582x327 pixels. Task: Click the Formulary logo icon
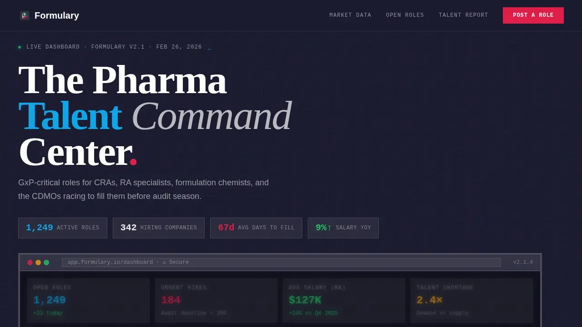tap(25, 15)
